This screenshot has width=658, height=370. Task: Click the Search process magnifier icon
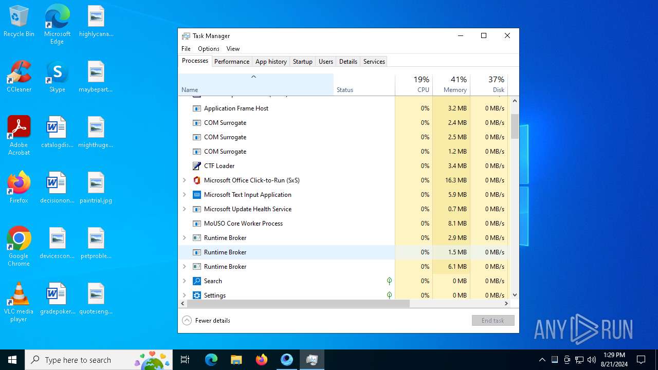[x=196, y=281]
